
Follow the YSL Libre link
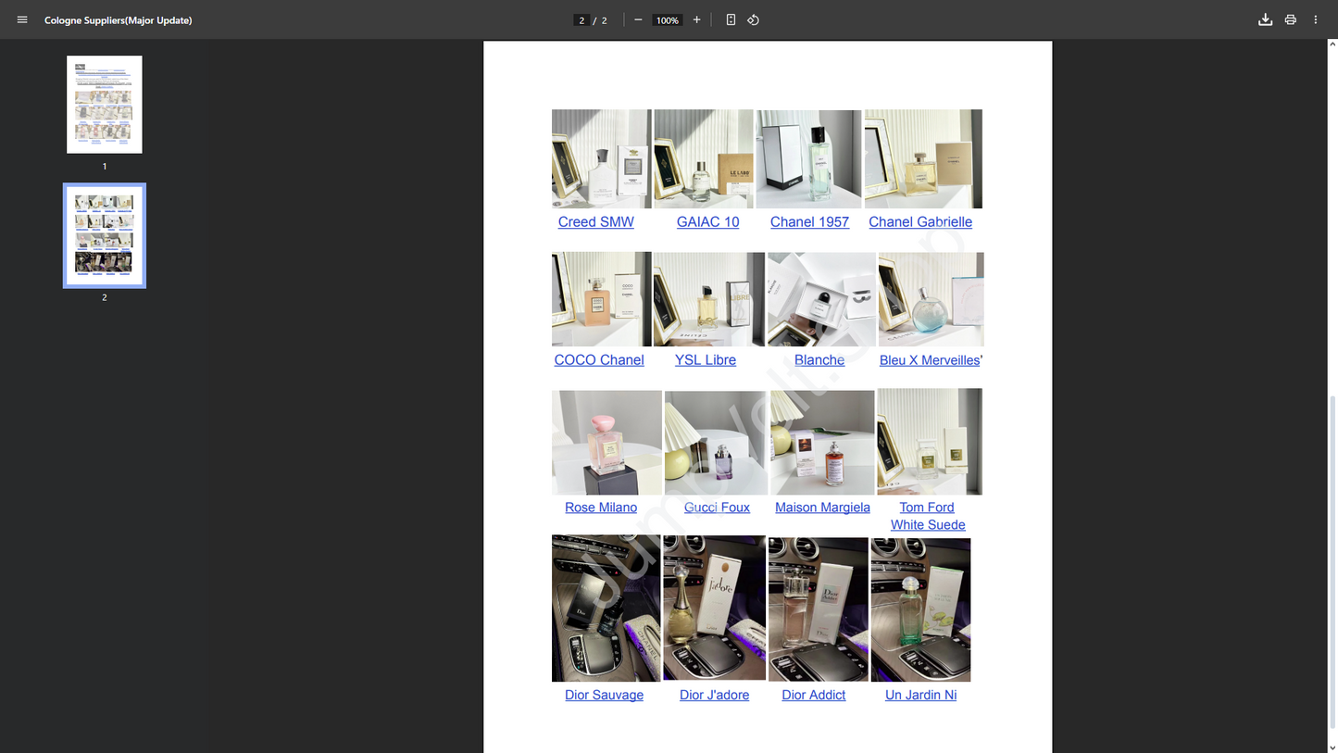[705, 360]
